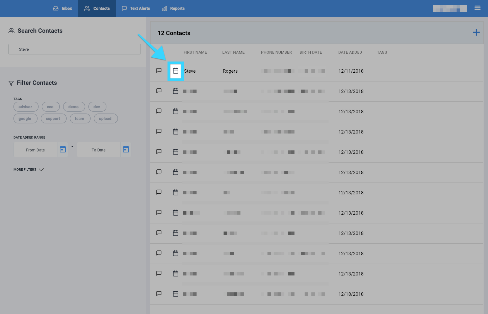Sort by the Phone Number column header
The image size is (488, 314).
pos(276,52)
